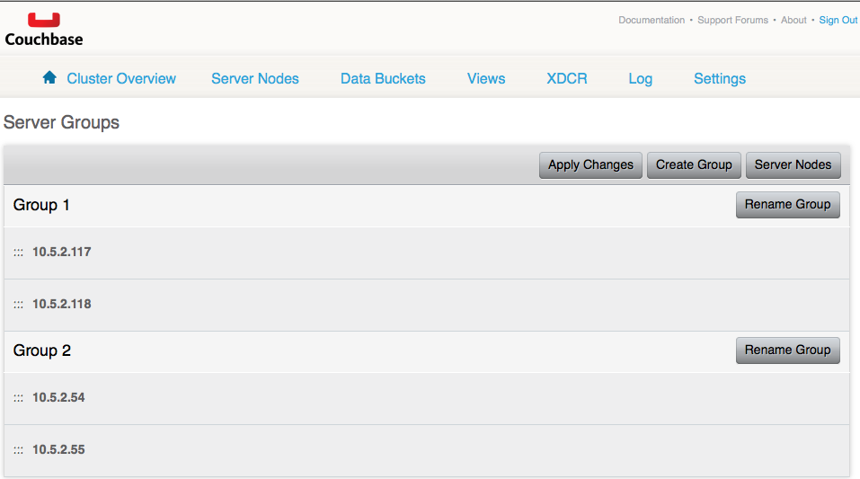Click drag handle icon for 10.5.2.55
This screenshot has height=479, width=860.
tap(18, 450)
